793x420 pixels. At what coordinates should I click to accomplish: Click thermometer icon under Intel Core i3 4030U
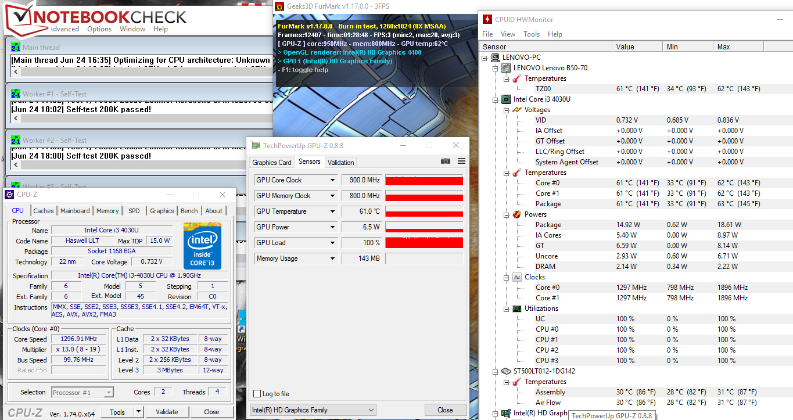516,173
